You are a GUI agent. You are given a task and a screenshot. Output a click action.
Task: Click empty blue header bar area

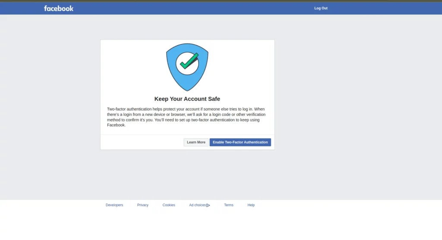(x=194, y=8)
